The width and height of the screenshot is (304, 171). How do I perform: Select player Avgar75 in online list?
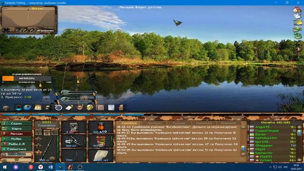point(262,127)
